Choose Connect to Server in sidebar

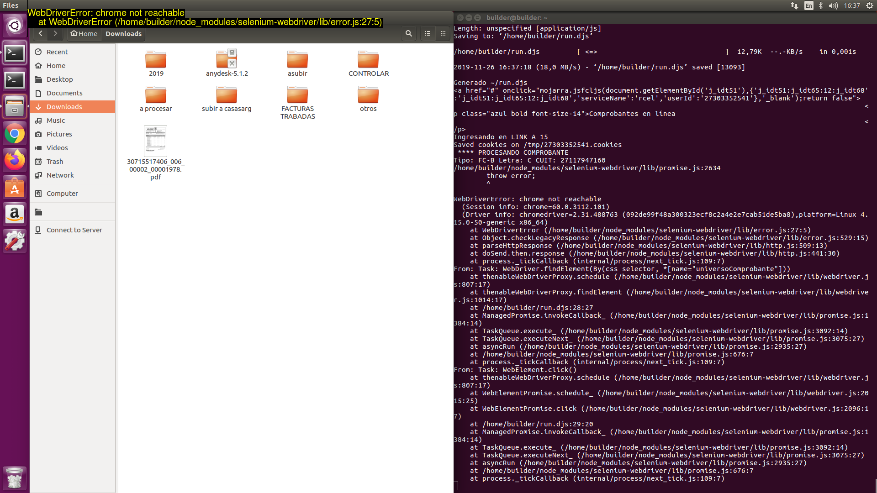click(x=73, y=230)
